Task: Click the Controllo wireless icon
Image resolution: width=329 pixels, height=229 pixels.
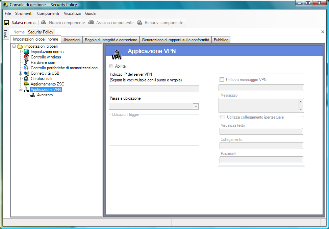Action: coord(26,57)
